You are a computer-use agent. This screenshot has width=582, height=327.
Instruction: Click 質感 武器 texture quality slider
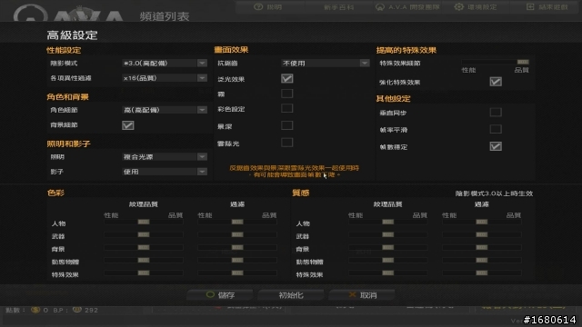(388, 234)
